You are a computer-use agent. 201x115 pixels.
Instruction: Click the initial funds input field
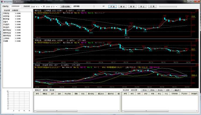16,6
